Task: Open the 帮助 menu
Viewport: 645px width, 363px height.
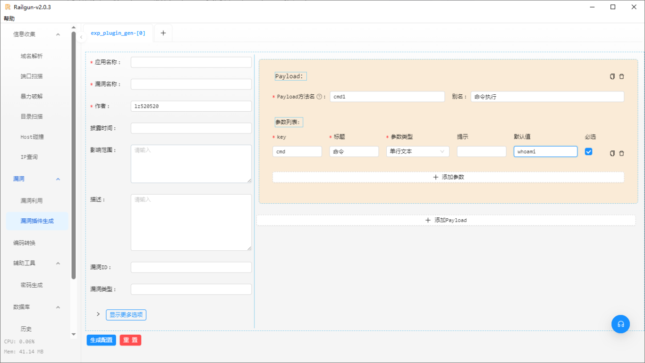Action: point(9,18)
